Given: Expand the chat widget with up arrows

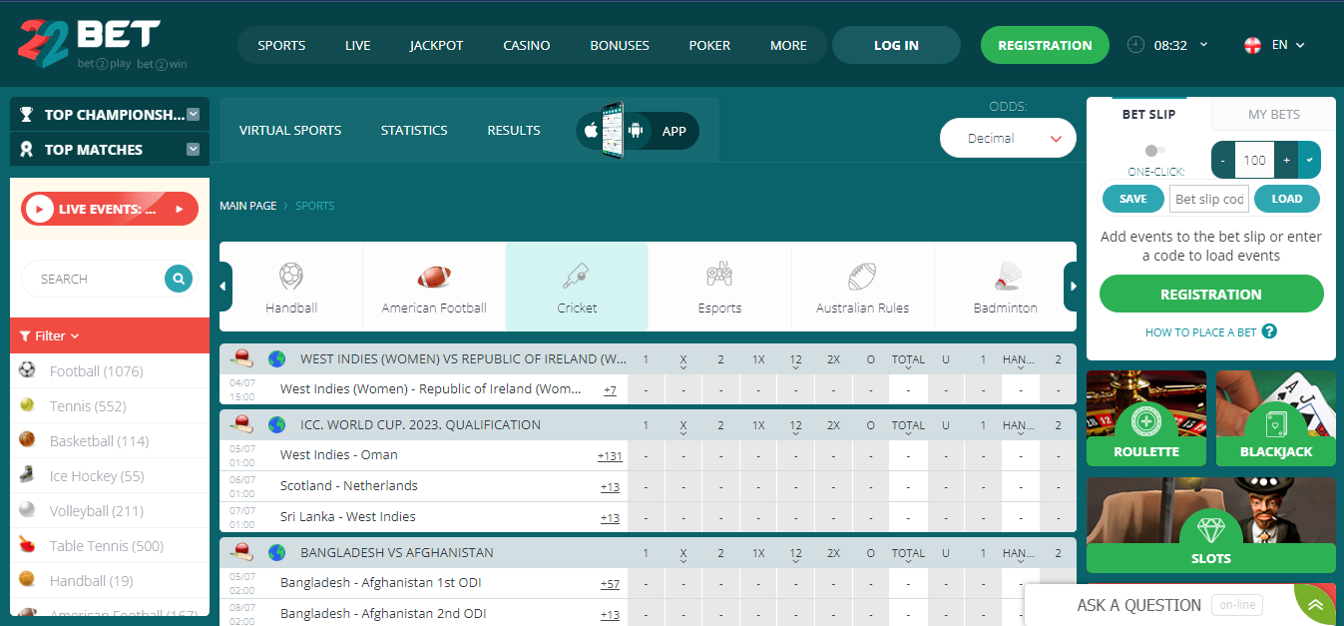Looking at the screenshot, I should pos(1315,604).
